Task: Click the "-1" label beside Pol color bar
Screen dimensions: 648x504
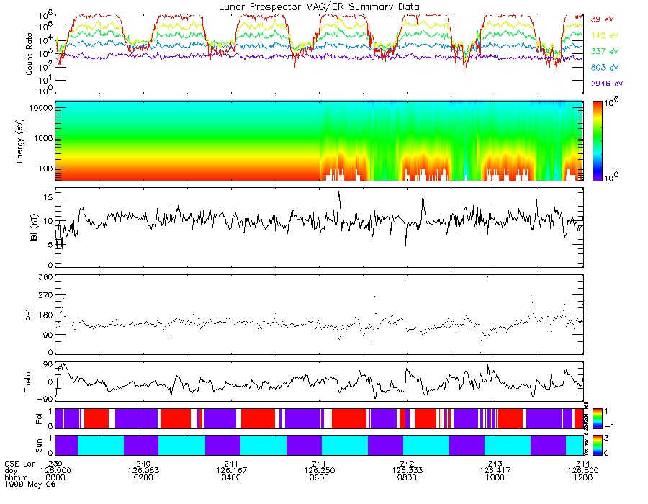Action: [608, 426]
